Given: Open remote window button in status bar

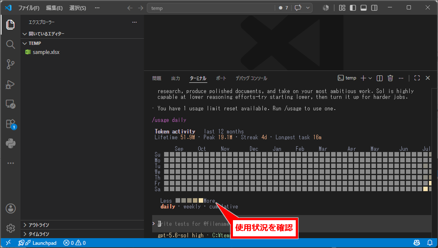Looking at the screenshot, I should coord(8,243).
